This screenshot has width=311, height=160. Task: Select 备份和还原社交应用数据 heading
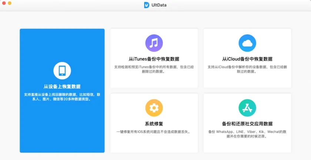(247, 124)
